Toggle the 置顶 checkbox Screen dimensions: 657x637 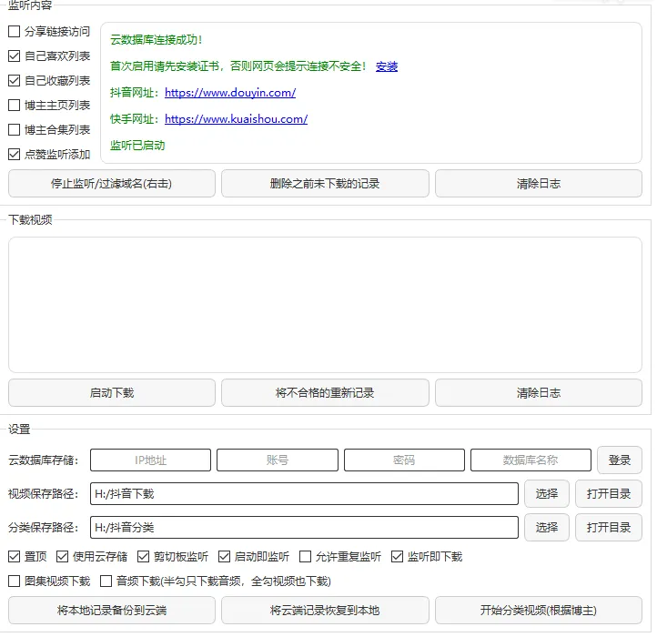[15, 557]
